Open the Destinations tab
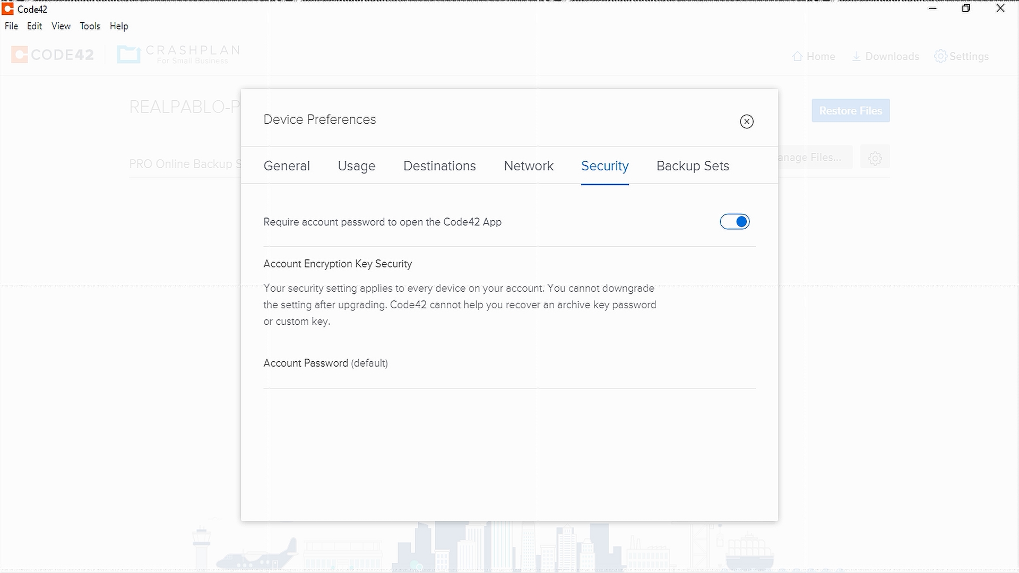The width and height of the screenshot is (1019, 573). coord(439,166)
